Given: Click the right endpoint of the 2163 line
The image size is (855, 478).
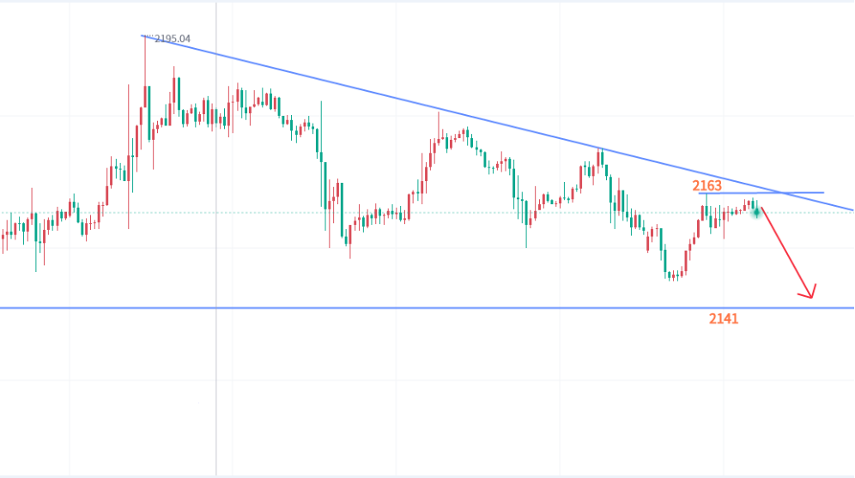Looking at the screenshot, I should 822,193.
